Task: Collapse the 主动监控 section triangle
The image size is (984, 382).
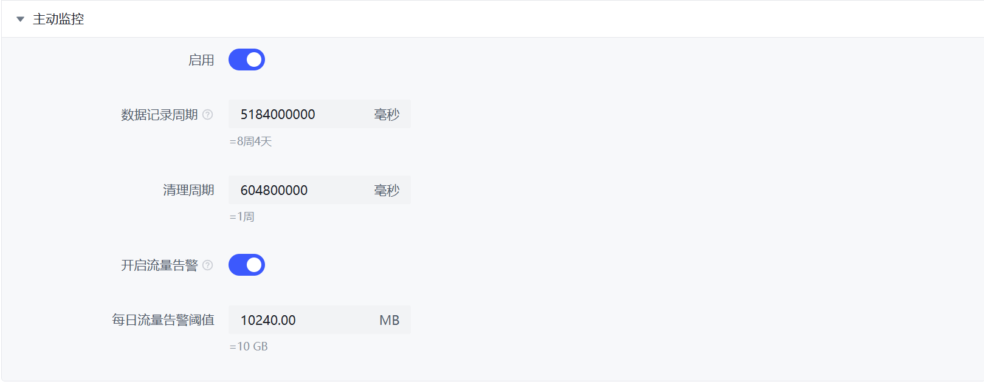Action: click(x=20, y=19)
